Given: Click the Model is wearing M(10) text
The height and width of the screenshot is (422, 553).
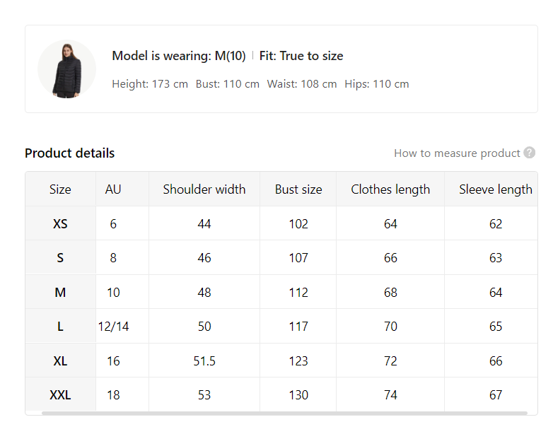Looking at the screenshot, I should click(179, 56).
